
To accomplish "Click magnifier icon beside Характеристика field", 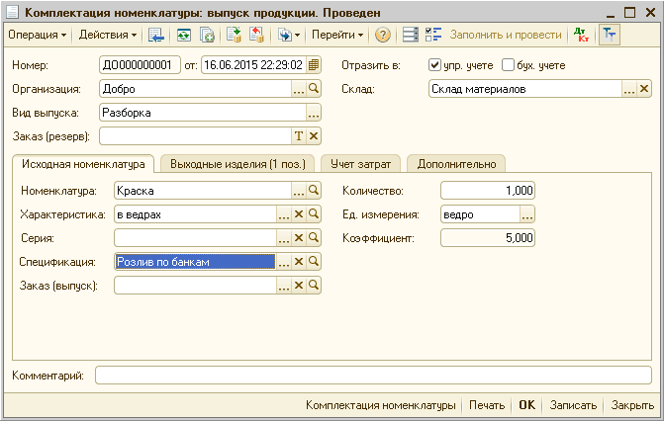I will point(314,214).
